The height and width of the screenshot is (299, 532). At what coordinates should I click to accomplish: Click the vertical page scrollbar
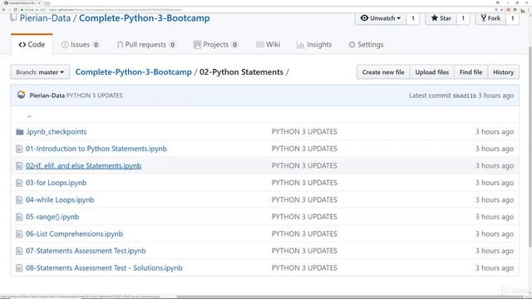click(x=530, y=146)
